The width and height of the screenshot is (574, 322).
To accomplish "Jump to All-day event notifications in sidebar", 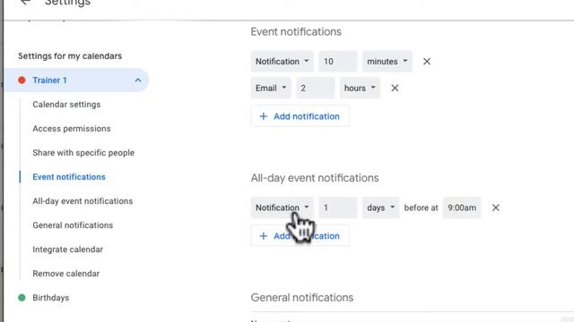I will point(83,201).
